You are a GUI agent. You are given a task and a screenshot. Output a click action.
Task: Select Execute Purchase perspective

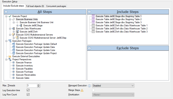pyautogui.click(x=24, y=72)
